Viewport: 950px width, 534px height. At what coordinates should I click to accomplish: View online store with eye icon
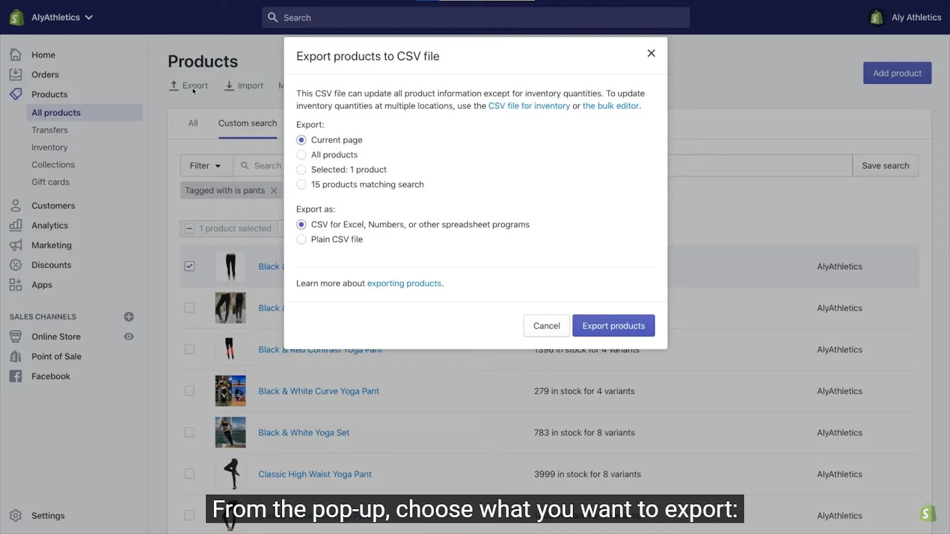click(129, 336)
